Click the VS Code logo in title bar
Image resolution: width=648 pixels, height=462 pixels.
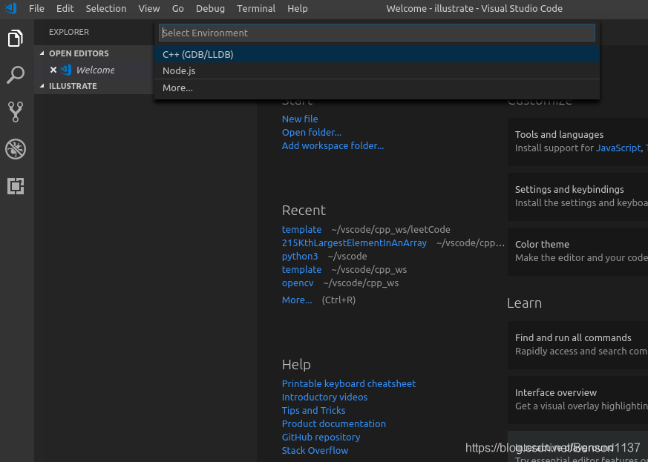tap(11, 8)
